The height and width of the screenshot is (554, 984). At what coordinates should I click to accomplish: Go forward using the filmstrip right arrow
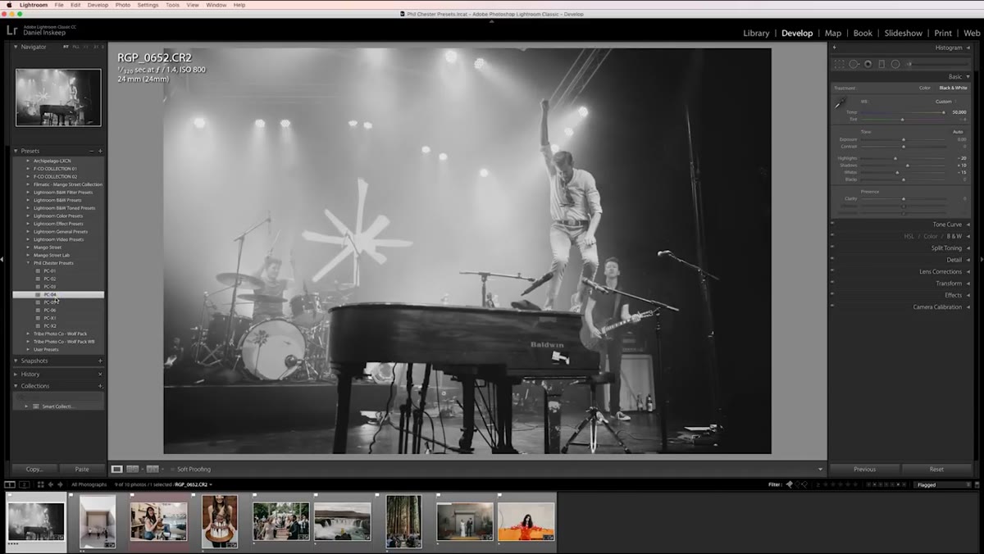click(60, 484)
